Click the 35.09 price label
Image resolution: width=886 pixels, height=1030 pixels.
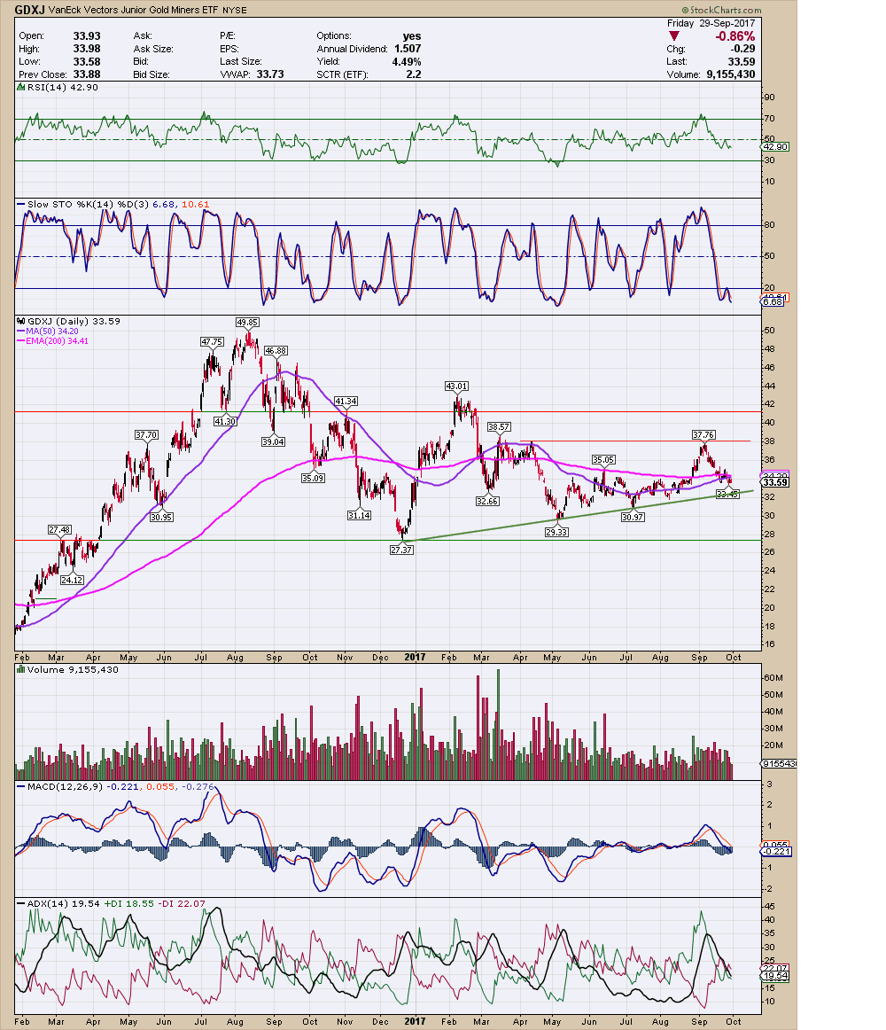tap(314, 479)
